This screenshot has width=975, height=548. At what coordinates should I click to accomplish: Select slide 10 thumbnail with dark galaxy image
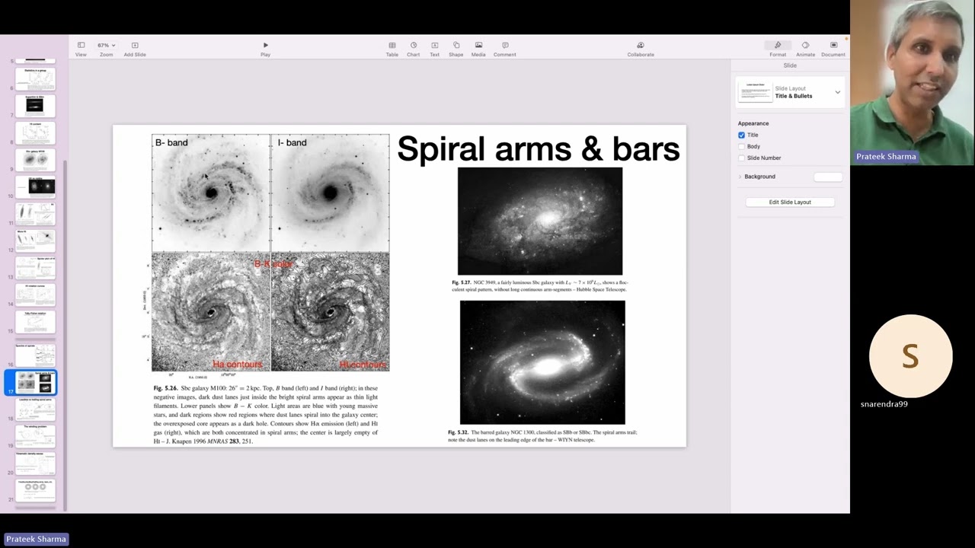36,186
